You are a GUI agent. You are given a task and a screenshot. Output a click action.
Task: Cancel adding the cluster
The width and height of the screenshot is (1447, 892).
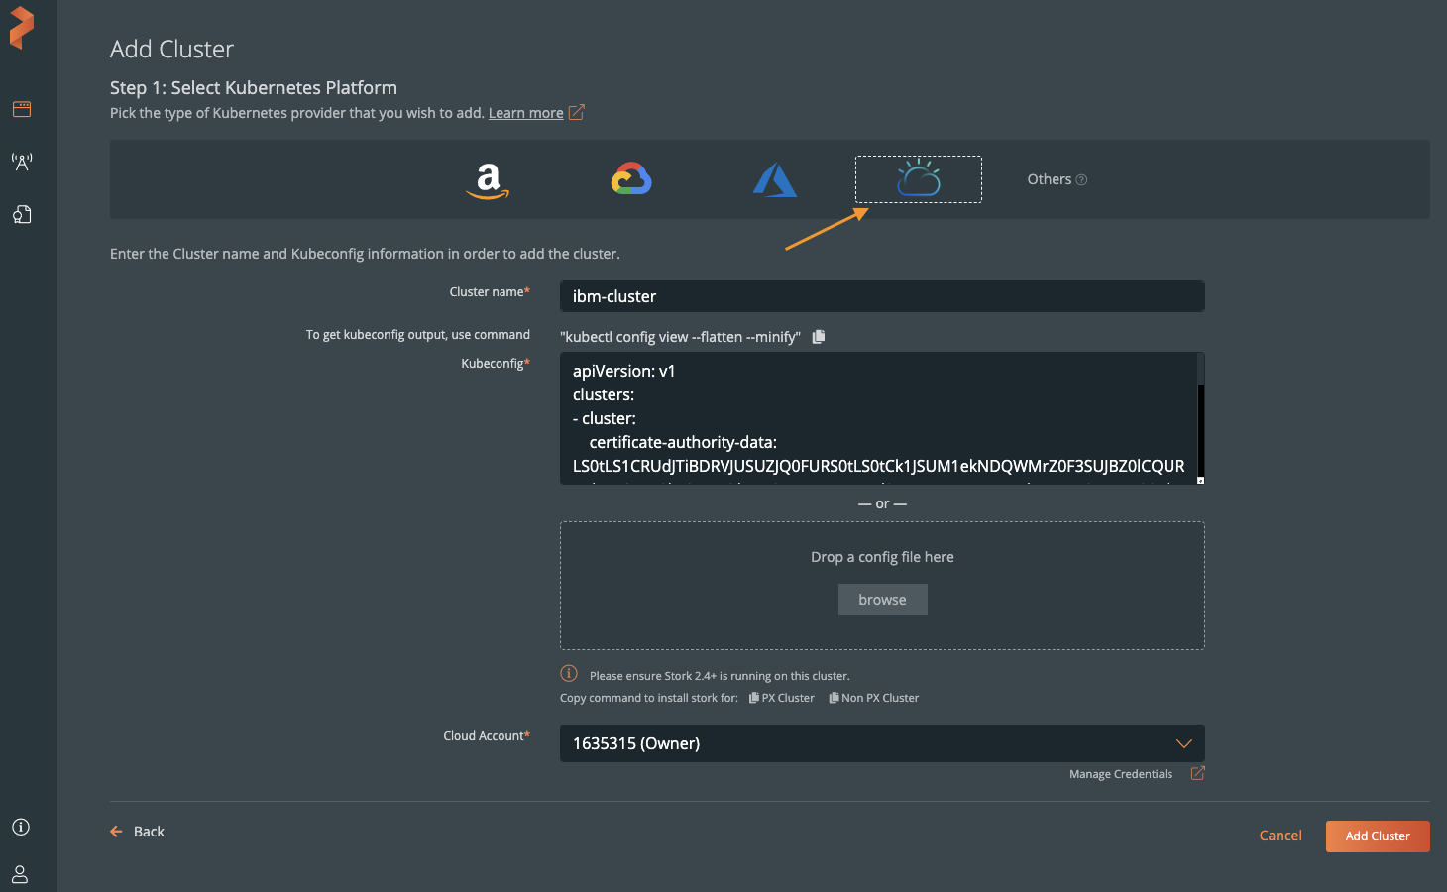pyautogui.click(x=1280, y=836)
